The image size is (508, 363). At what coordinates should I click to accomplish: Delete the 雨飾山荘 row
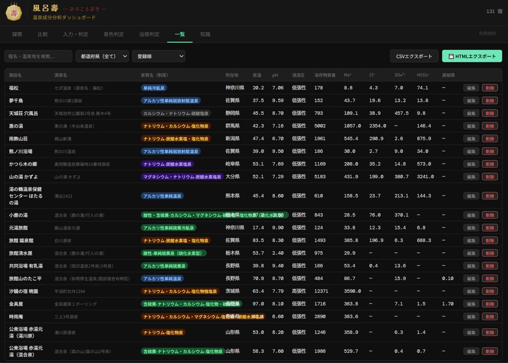click(x=490, y=139)
